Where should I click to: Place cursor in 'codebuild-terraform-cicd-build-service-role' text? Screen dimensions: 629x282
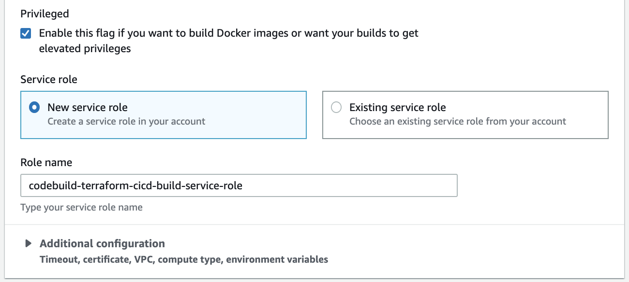pyautogui.click(x=135, y=185)
